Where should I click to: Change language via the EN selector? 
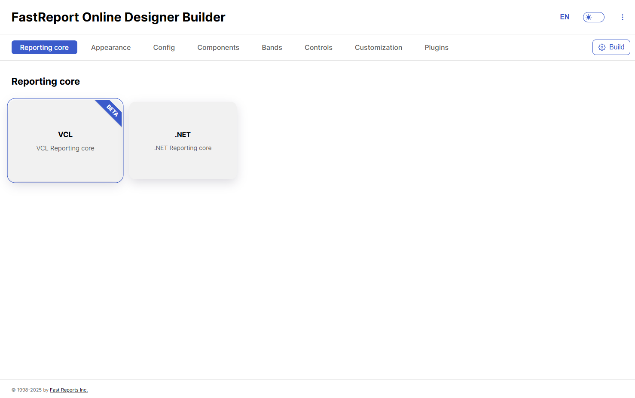click(565, 17)
